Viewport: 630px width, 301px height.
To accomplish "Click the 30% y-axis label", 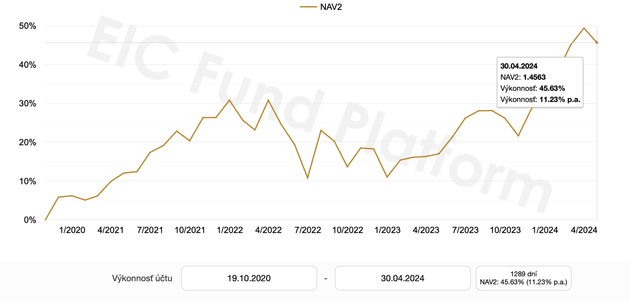I will (x=27, y=103).
